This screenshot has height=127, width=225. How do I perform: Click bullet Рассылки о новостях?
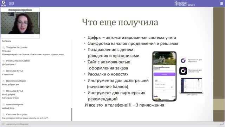click(x=108, y=74)
